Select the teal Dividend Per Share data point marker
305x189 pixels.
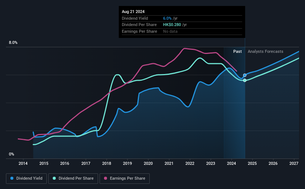click(245, 80)
